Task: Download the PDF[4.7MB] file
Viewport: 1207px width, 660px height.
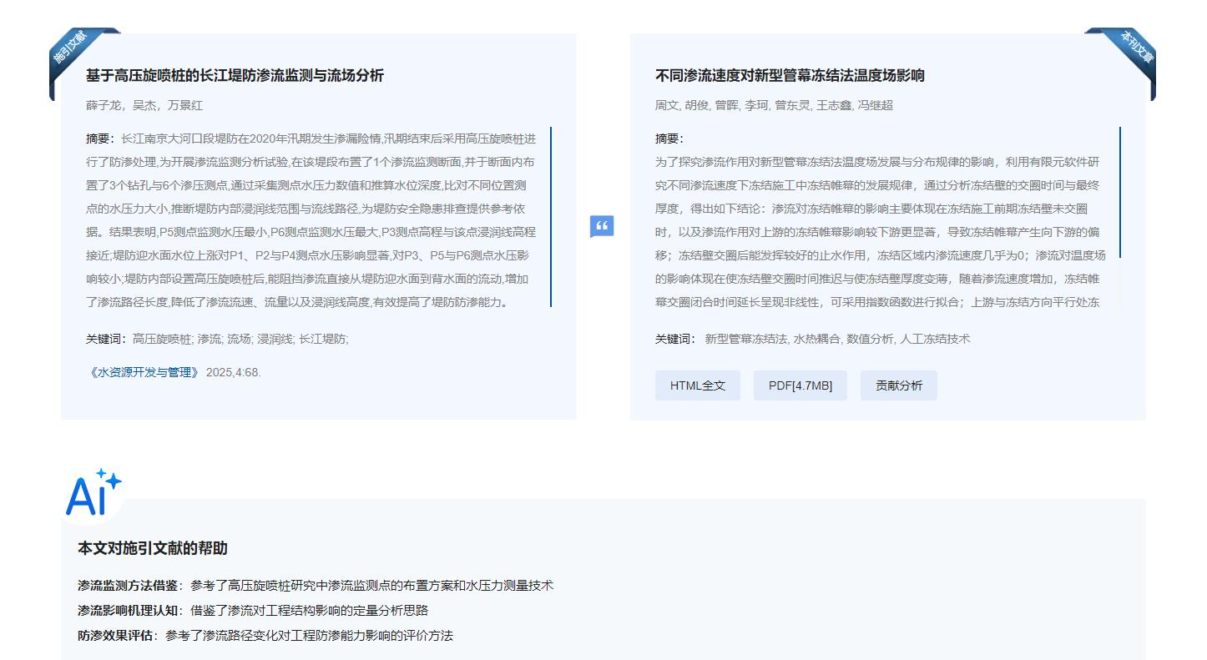Action: tap(800, 385)
